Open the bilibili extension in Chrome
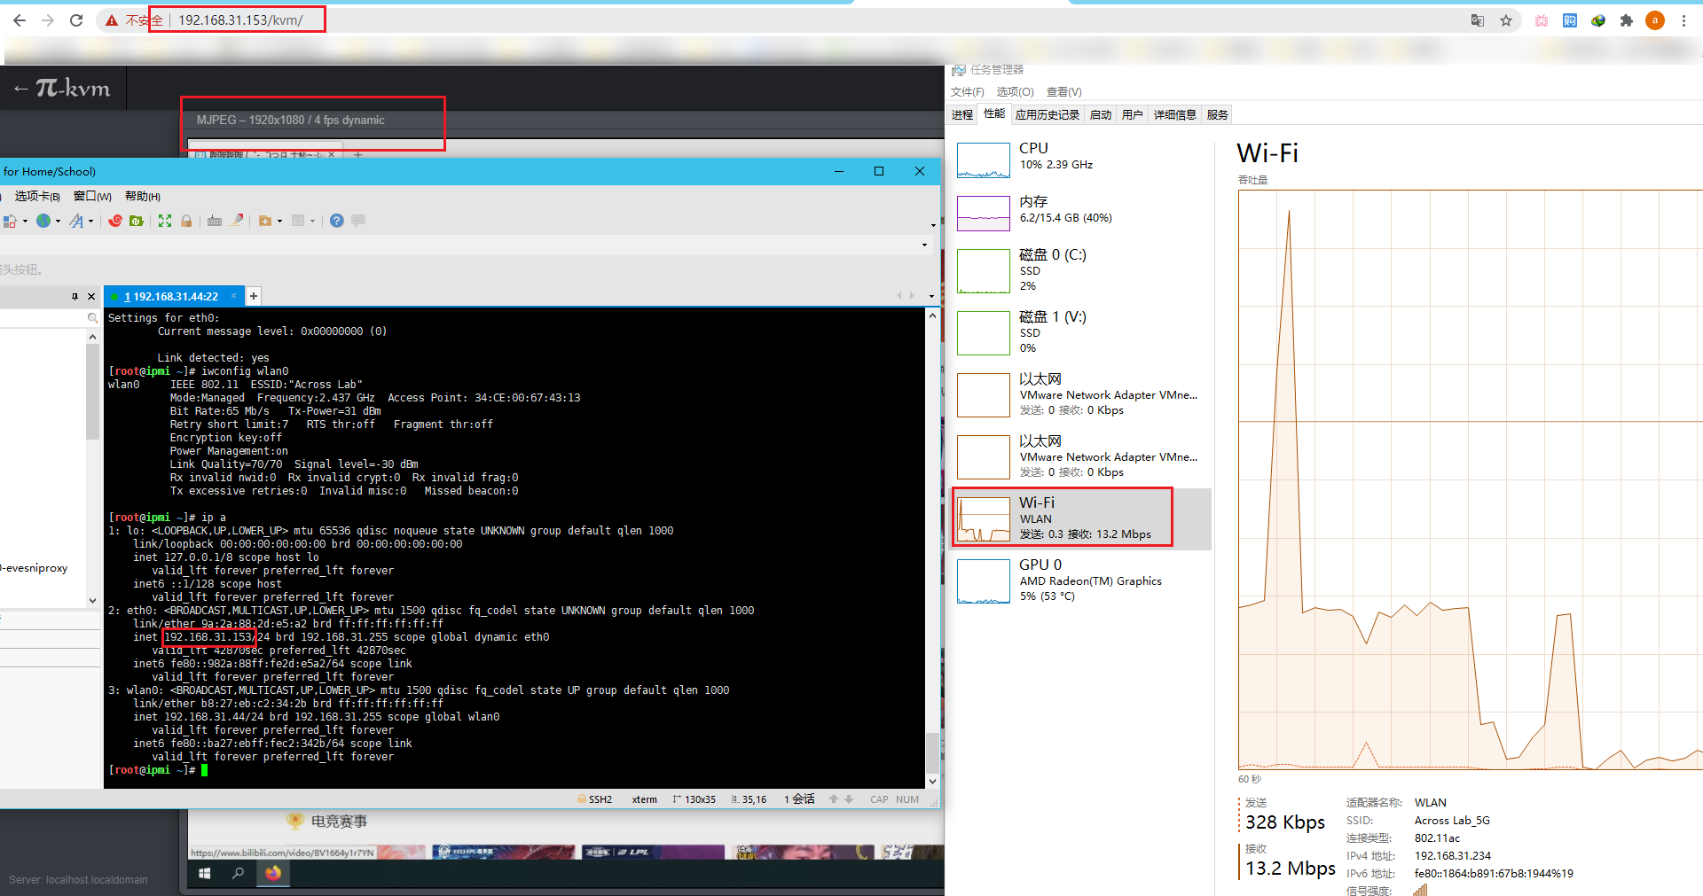 coord(1541,20)
